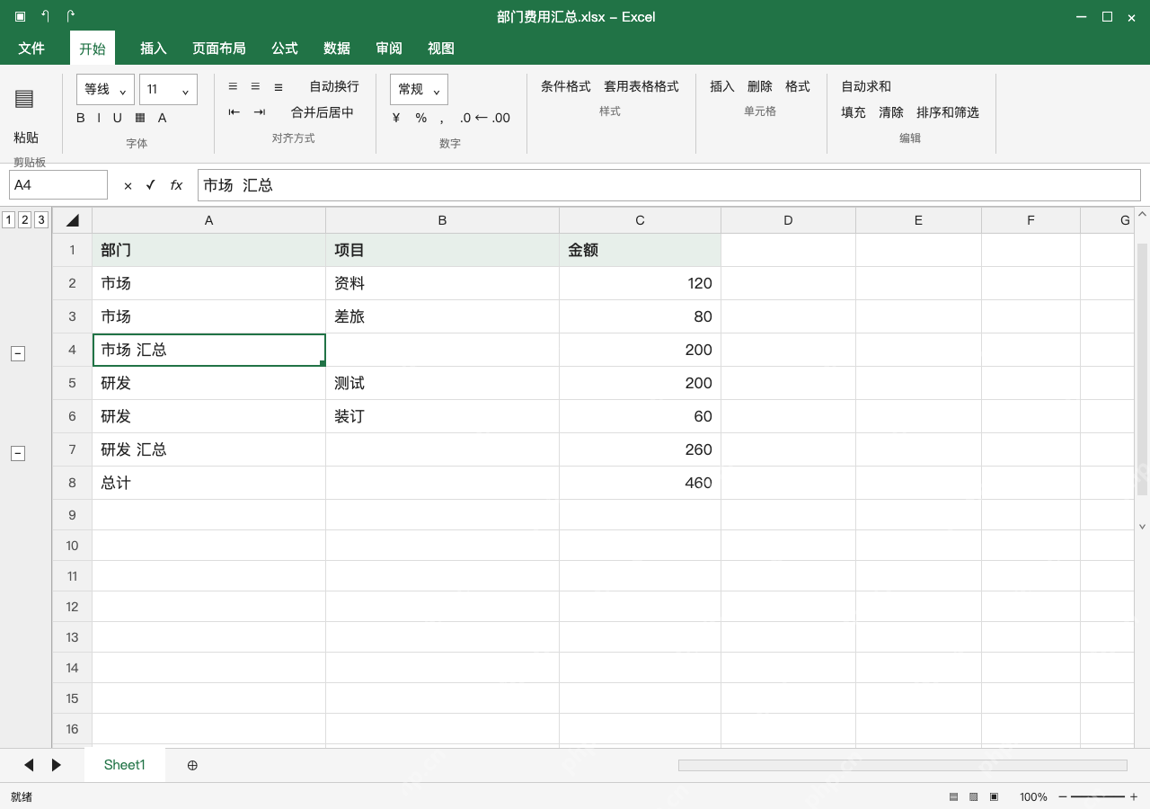Apply the ¥ currency format
Viewport: 1150px width, 809px height.
click(396, 118)
